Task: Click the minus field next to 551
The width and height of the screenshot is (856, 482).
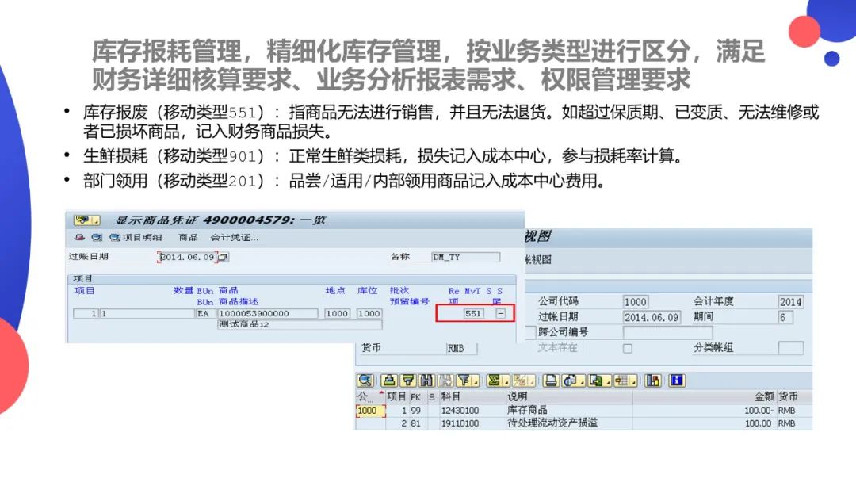Action: [x=501, y=313]
